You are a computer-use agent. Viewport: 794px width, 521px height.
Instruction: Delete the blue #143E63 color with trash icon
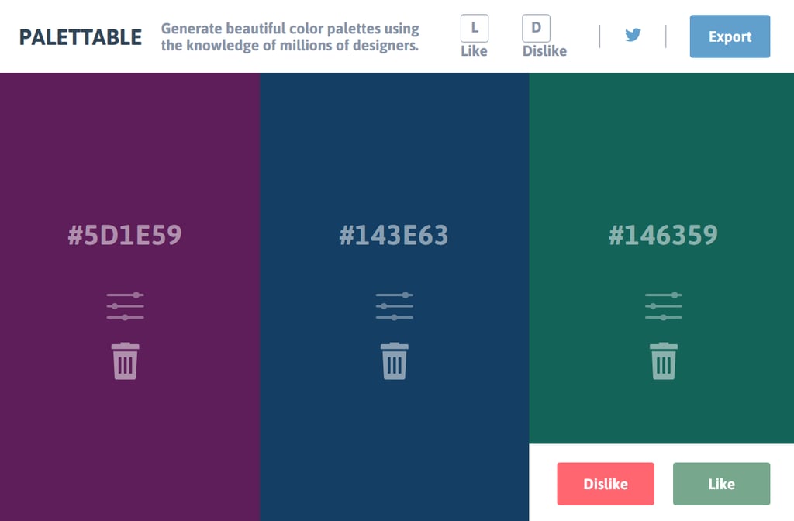(x=395, y=361)
